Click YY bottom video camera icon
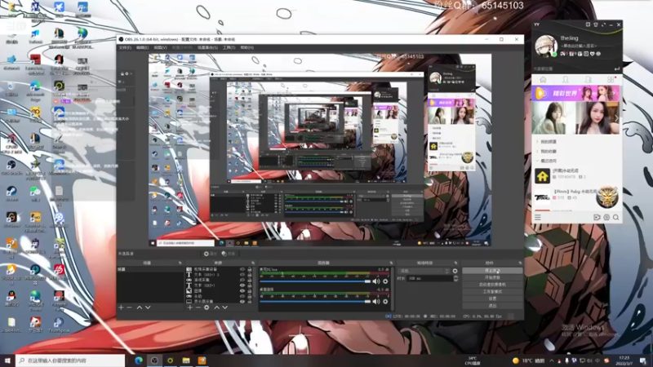Viewport: 653px width, 367px height. [597, 217]
